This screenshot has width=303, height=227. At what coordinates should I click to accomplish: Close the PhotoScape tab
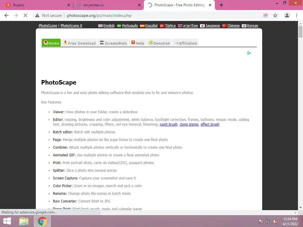click(x=210, y=5)
